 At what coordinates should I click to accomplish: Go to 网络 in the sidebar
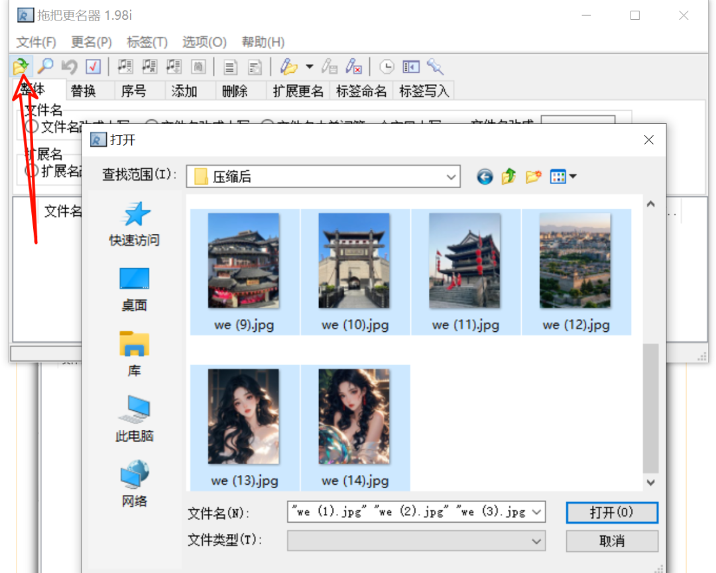pos(134,484)
